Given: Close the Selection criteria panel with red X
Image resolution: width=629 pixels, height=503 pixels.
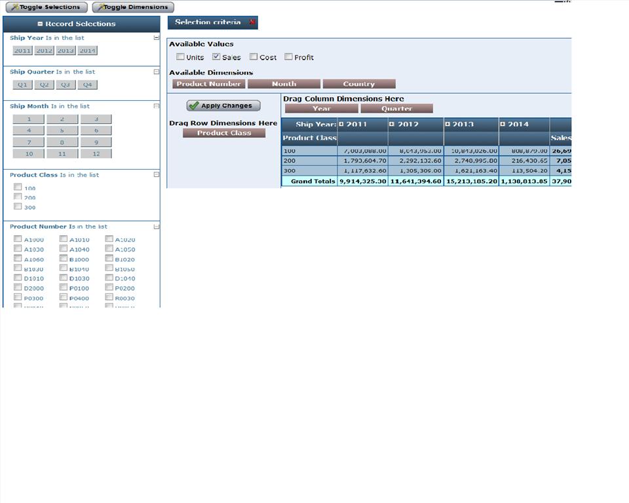Looking at the screenshot, I should pyautogui.click(x=252, y=22).
